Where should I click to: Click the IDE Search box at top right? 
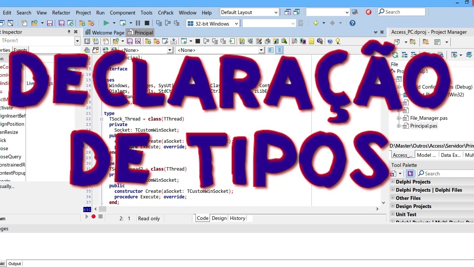401,12
